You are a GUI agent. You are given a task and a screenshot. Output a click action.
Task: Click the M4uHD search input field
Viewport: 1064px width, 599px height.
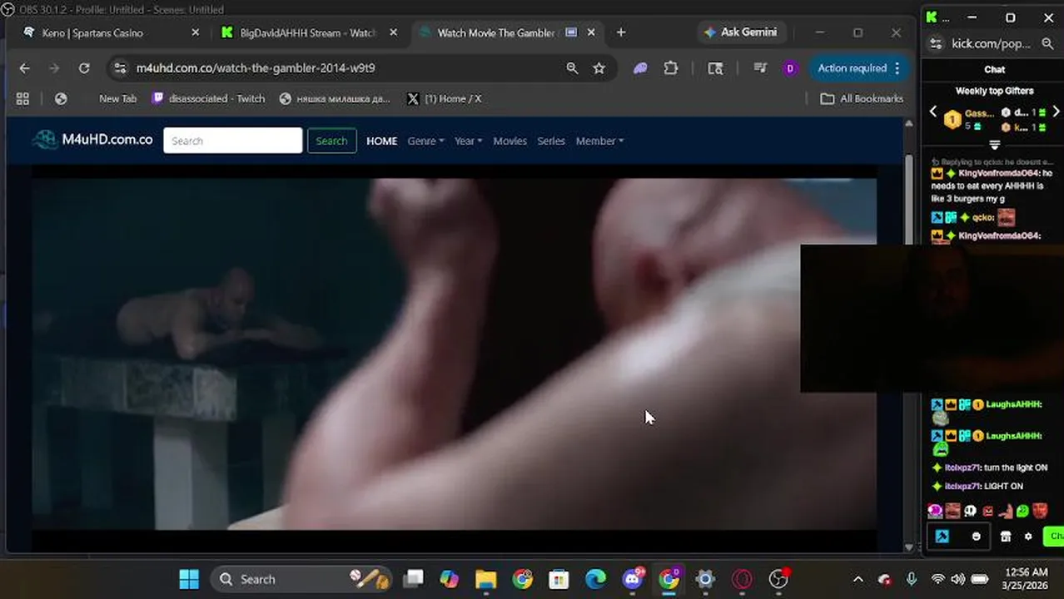(x=233, y=141)
